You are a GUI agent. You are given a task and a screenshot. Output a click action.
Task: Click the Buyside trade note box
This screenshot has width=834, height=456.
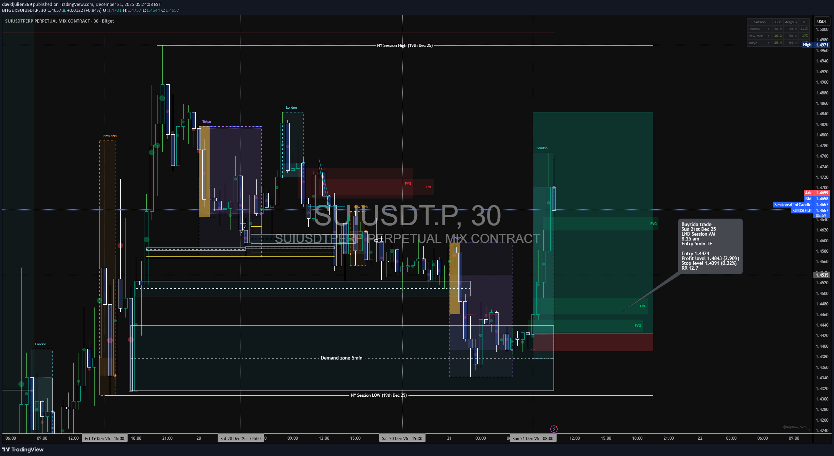coord(710,246)
